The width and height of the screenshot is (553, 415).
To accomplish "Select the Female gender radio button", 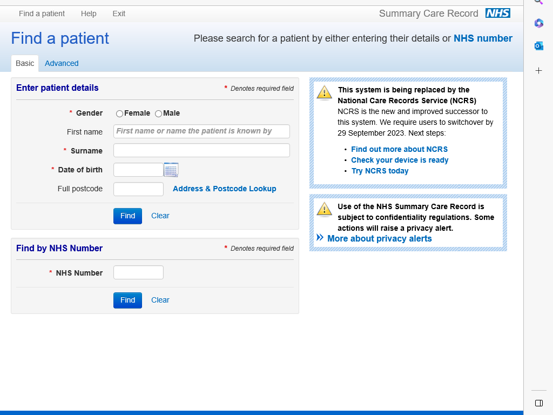I will [x=119, y=113].
